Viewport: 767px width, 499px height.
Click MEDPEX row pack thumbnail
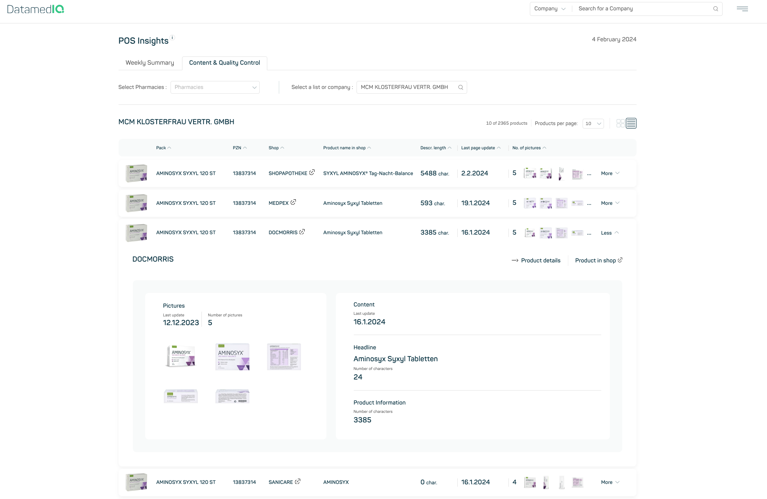coord(136,203)
